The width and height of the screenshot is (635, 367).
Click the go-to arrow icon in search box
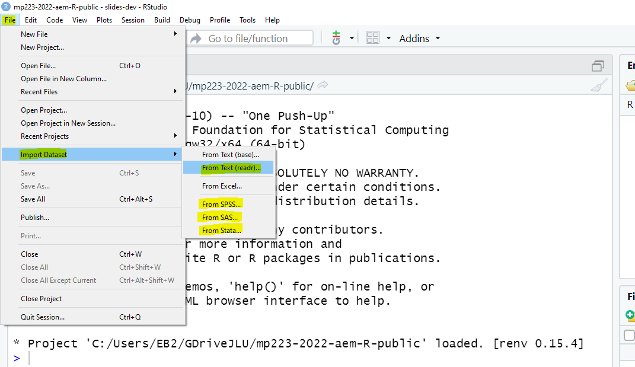pos(196,39)
